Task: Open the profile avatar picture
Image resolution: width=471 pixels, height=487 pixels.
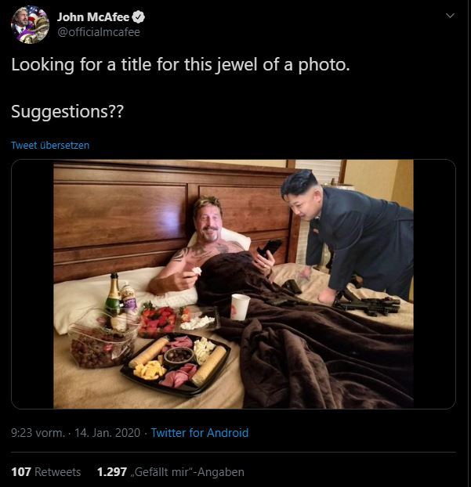Action: coord(30,24)
